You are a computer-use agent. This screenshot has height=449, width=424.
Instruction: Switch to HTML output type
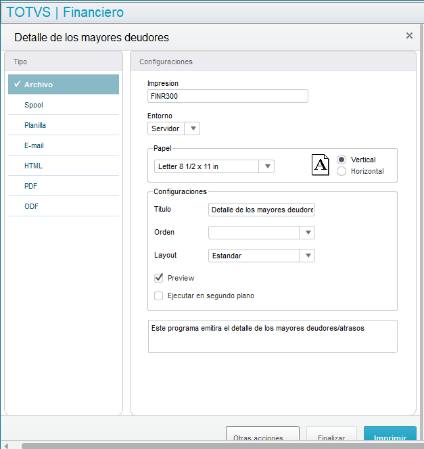pyautogui.click(x=64, y=166)
